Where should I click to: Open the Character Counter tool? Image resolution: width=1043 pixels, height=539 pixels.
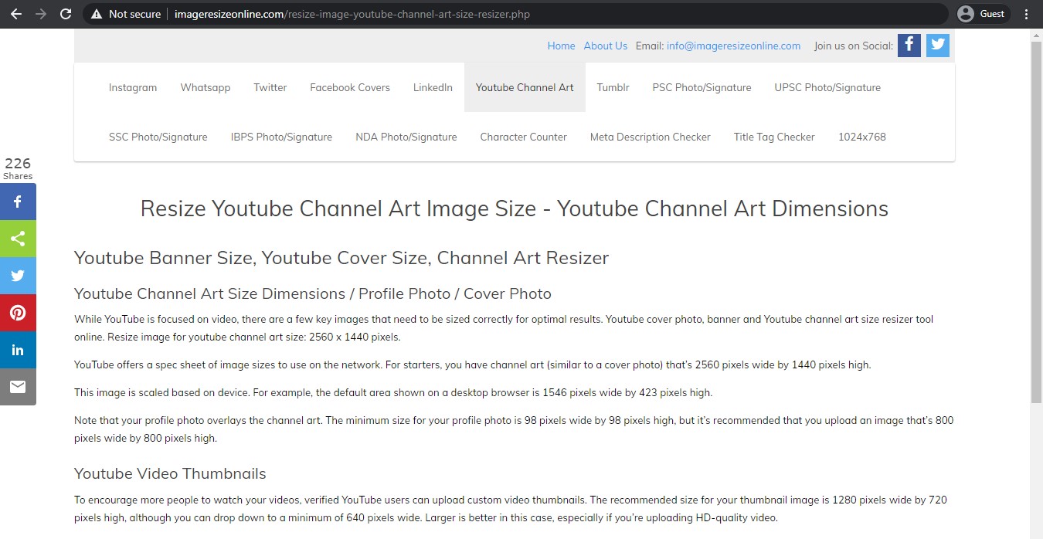pos(524,137)
